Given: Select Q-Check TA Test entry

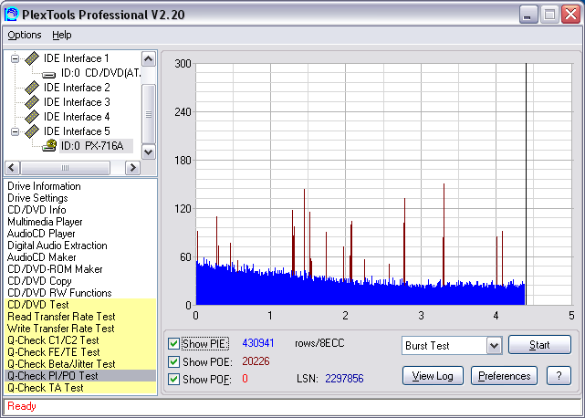Looking at the screenshot, I should click(80, 388).
